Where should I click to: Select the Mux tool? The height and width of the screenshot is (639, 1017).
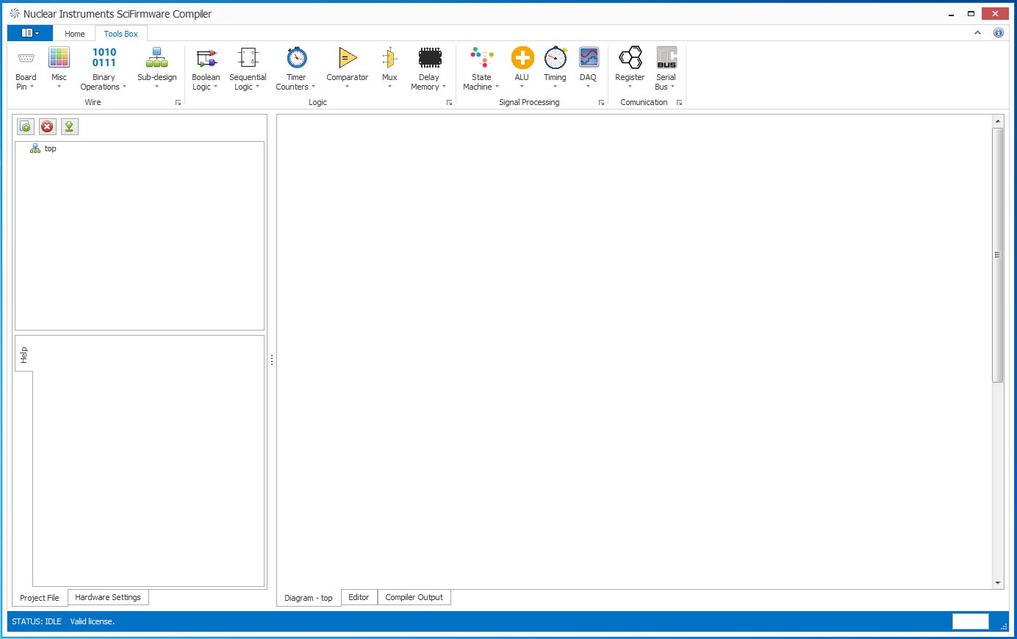tap(389, 69)
